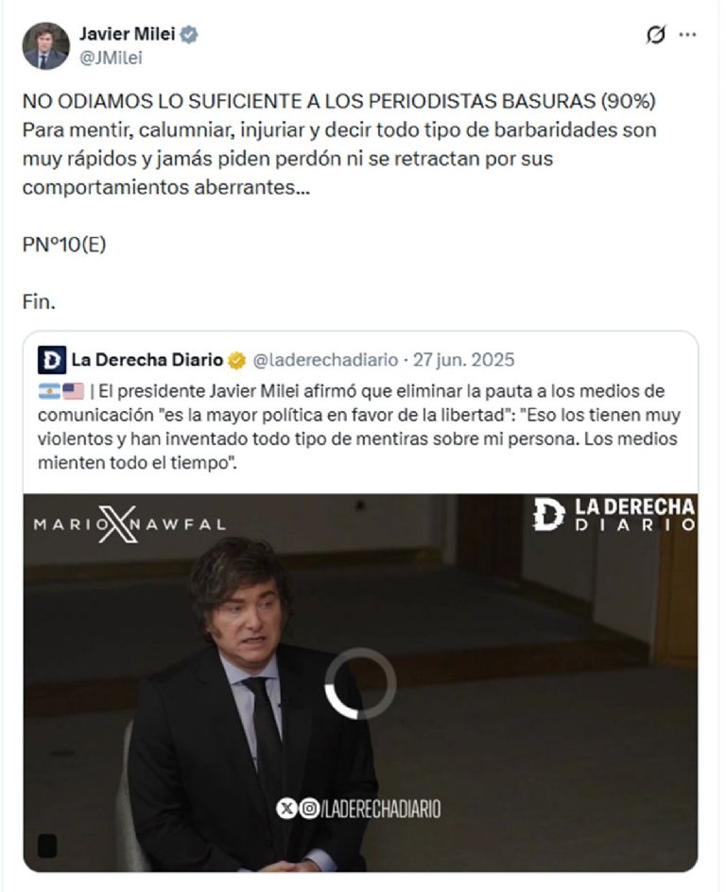This screenshot has height=892, width=726.
Task: Open the Grok explain-post icon
Action: (655, 35)
